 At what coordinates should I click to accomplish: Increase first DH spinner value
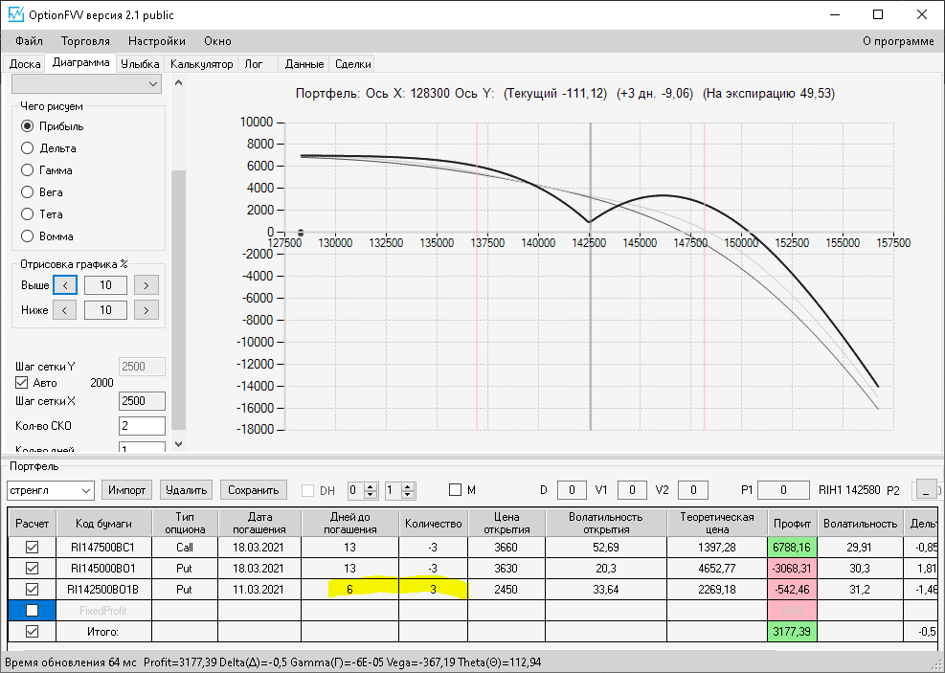[x=371, y=486]
